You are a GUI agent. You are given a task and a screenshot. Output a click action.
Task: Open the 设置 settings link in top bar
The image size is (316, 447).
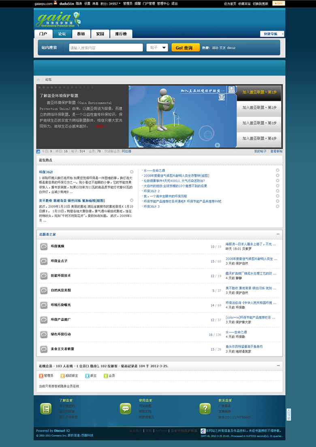coord(87,3)
